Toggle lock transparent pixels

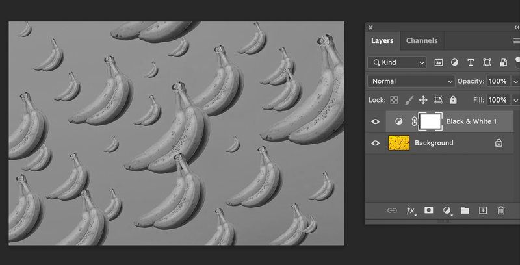click(x=394, y=100)
